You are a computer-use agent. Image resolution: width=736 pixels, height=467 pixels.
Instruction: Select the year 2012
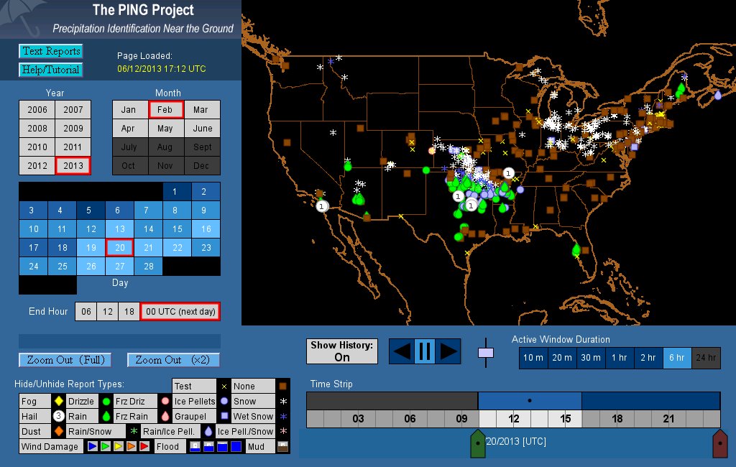pos(37,165)
